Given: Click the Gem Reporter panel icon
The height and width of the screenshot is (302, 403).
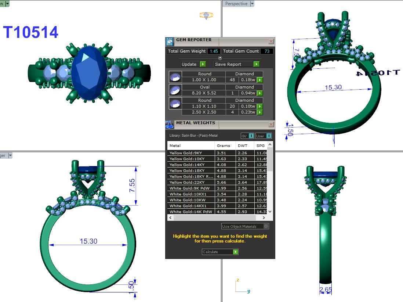Looking at the screenshot, I should pyautogui.click(x=170, y=41).
